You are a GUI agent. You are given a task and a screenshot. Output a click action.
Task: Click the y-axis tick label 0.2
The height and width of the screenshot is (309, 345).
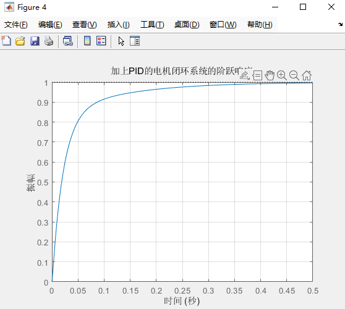pyautogui.click(x=43, y=243)
